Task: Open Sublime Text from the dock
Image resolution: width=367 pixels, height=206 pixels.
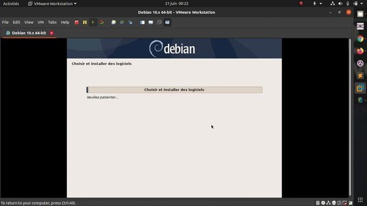Action: click(360, 76)
